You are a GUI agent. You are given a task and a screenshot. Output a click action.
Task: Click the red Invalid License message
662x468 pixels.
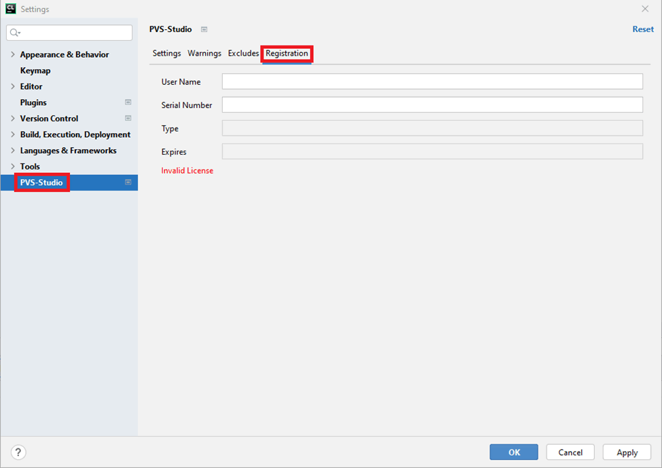(187, 171)
